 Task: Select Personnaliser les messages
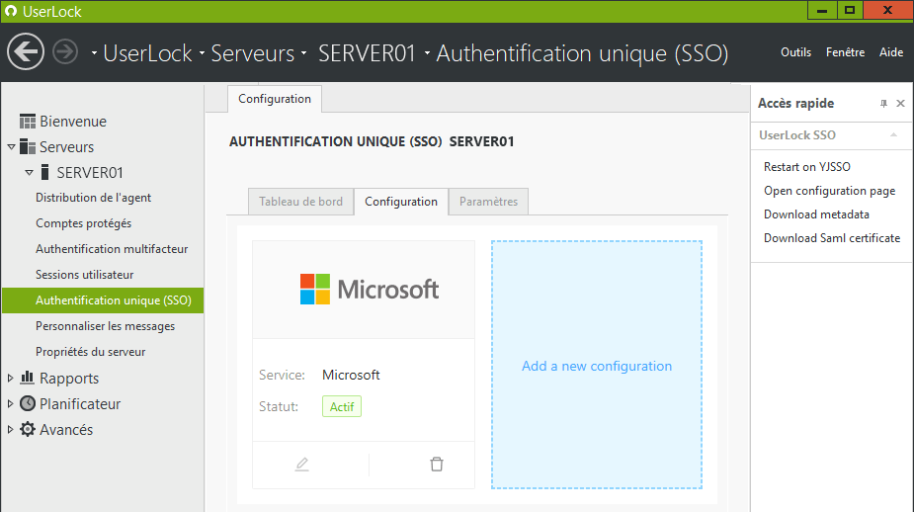(x=105, y=326)
